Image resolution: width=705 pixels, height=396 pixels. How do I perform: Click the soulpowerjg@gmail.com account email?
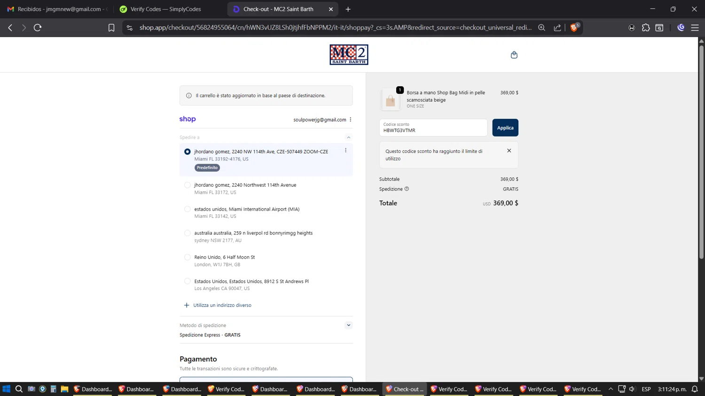coord(320,120)
